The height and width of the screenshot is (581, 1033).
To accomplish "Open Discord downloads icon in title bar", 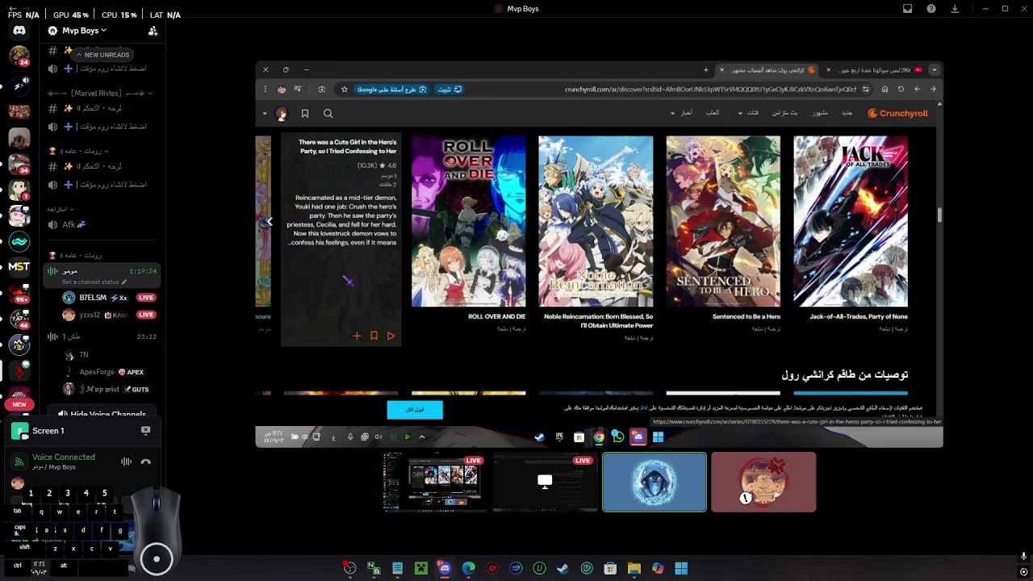I will pos(955,9).
